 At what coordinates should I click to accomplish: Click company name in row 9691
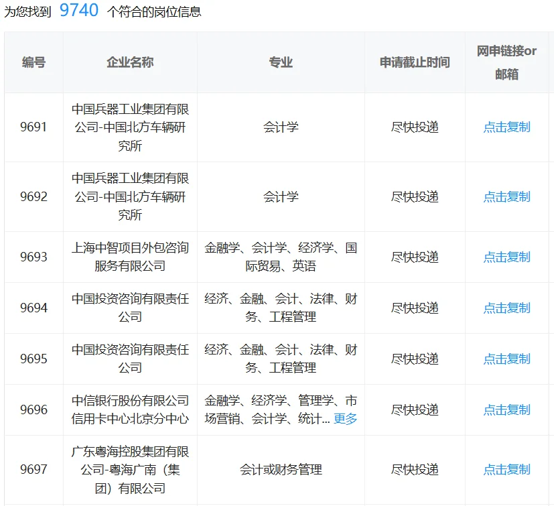tap(130, 127)
